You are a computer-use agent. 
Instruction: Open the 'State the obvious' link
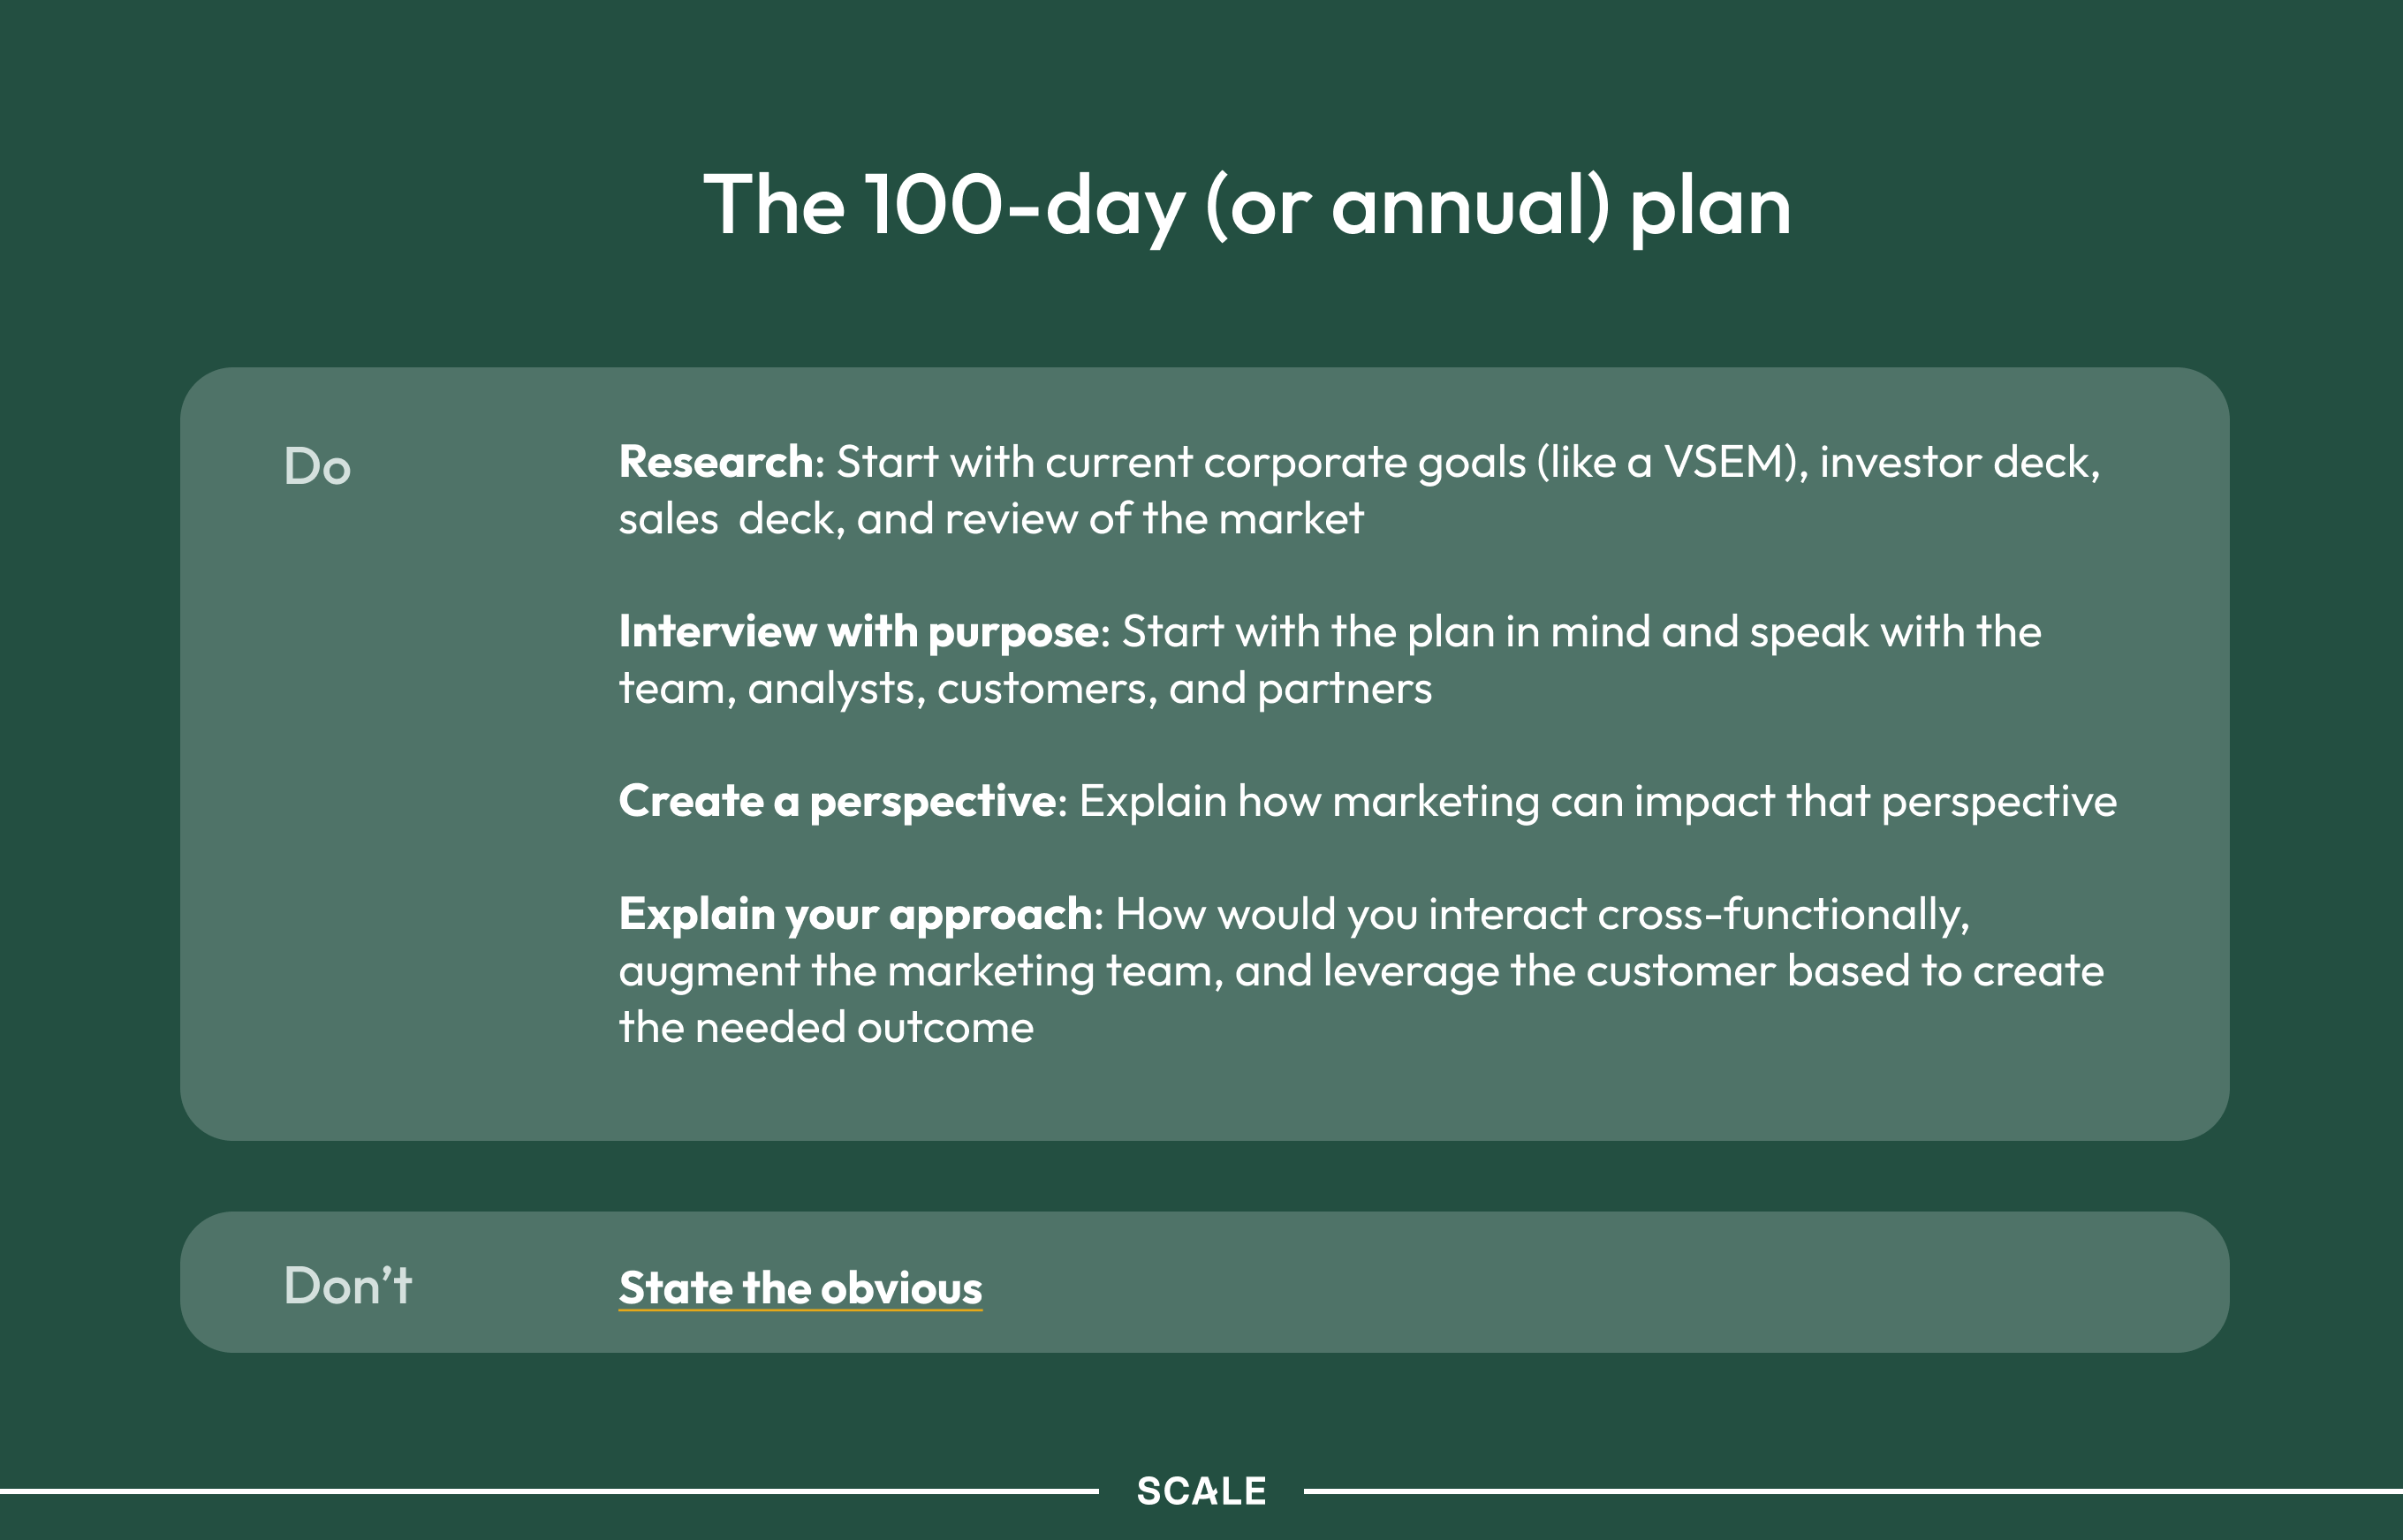pyautogui.click(x=800, y=1288)
